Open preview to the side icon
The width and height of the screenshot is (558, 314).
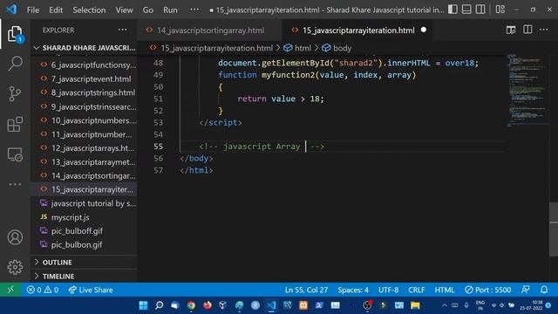(x=511, y=31)
